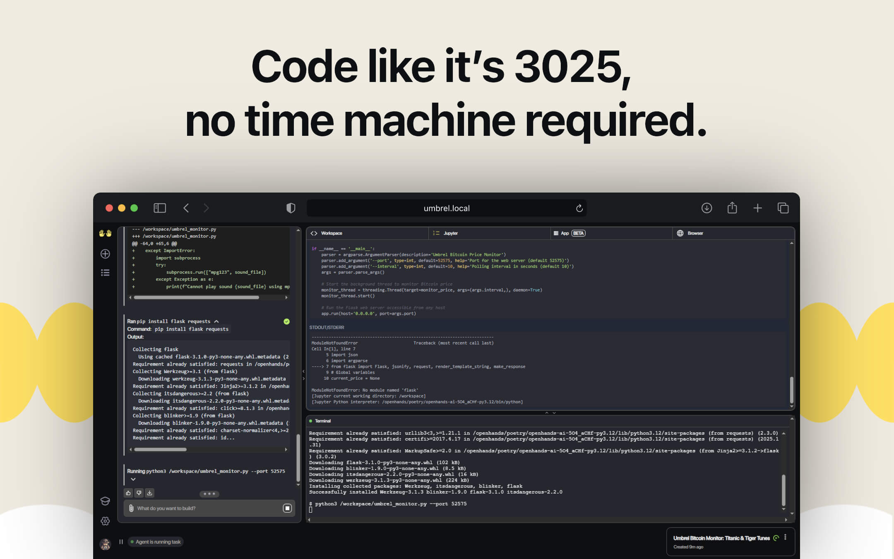The height and width of the screenshot is (559, 894).
Task: Open the Browser tab
Action: click(695, 233)
